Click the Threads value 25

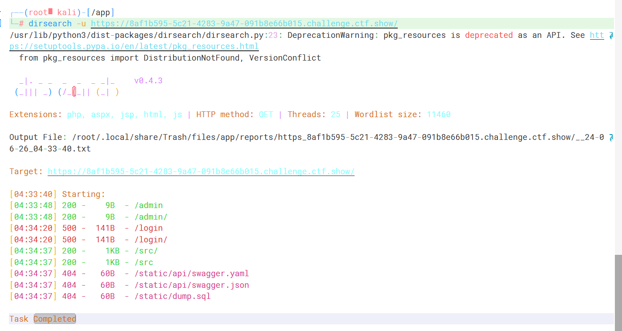(x=335, y=114)
